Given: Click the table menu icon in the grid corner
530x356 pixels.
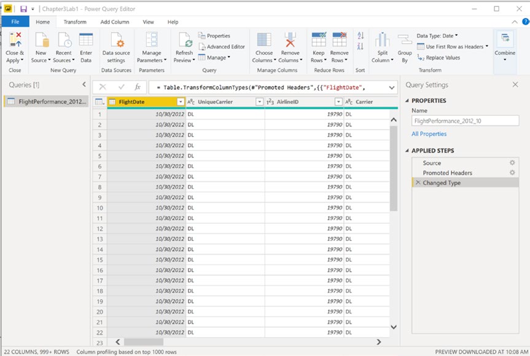Looking at the screenshot, I should [99, 101].
